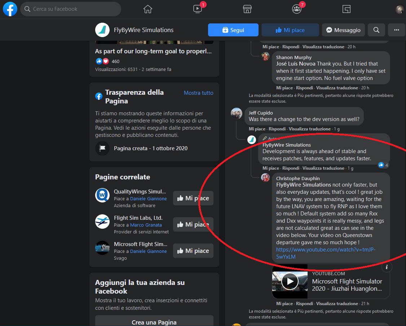Click Rispondi under the FlyByWire Simulations reply
The width and height of the screenshot is (406, 326).
pos(291,168)
